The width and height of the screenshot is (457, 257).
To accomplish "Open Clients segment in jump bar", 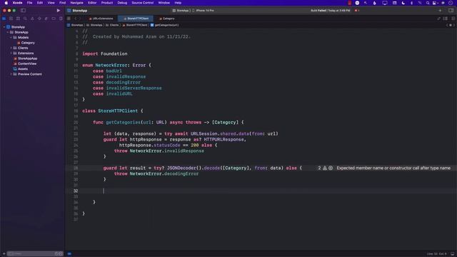I will (x=112, y=25).
